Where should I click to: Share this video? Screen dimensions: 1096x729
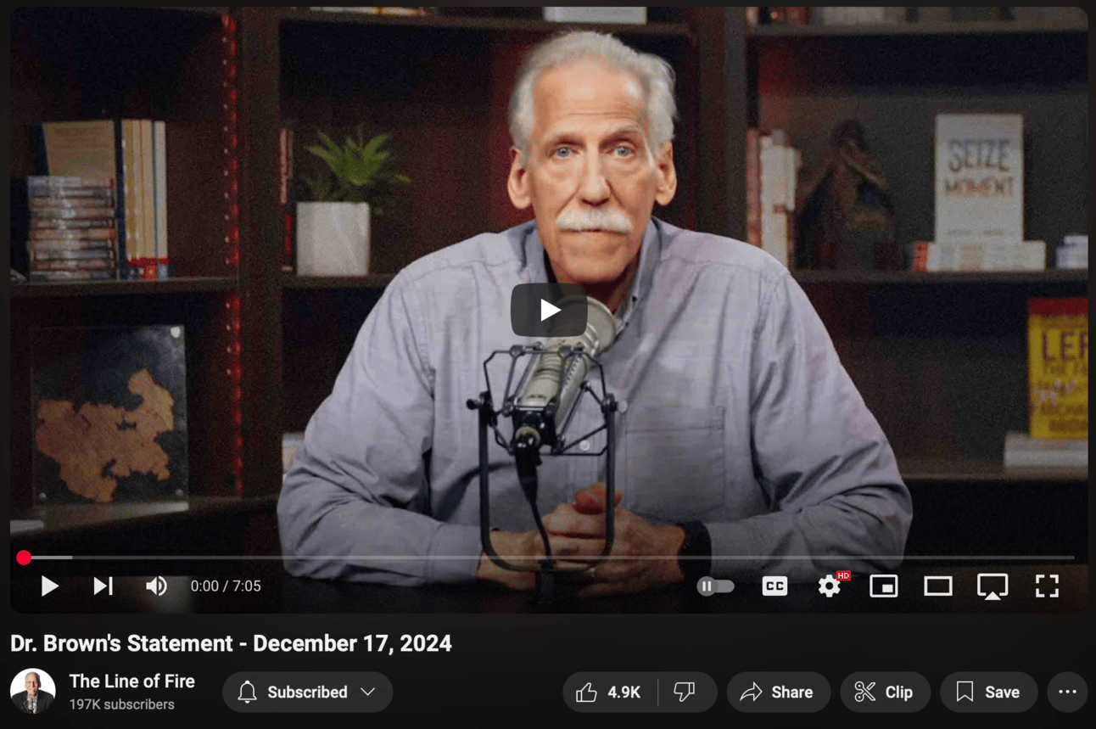[x=778, y=693]
